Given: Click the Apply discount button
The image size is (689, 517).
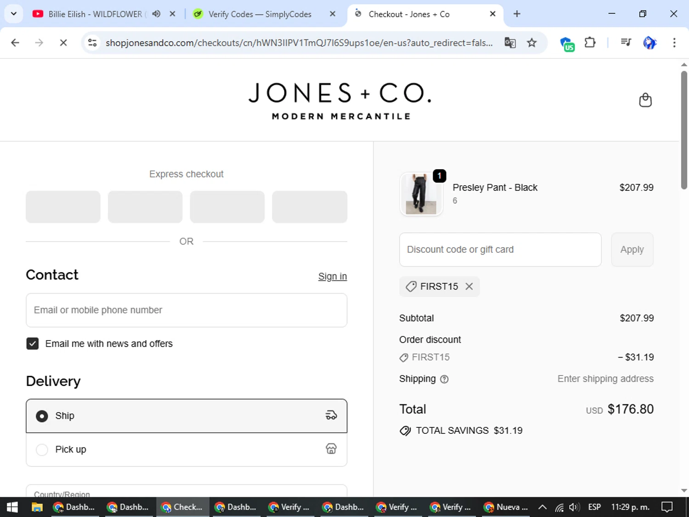Looking at the screenshot, I should click(632, 250).
